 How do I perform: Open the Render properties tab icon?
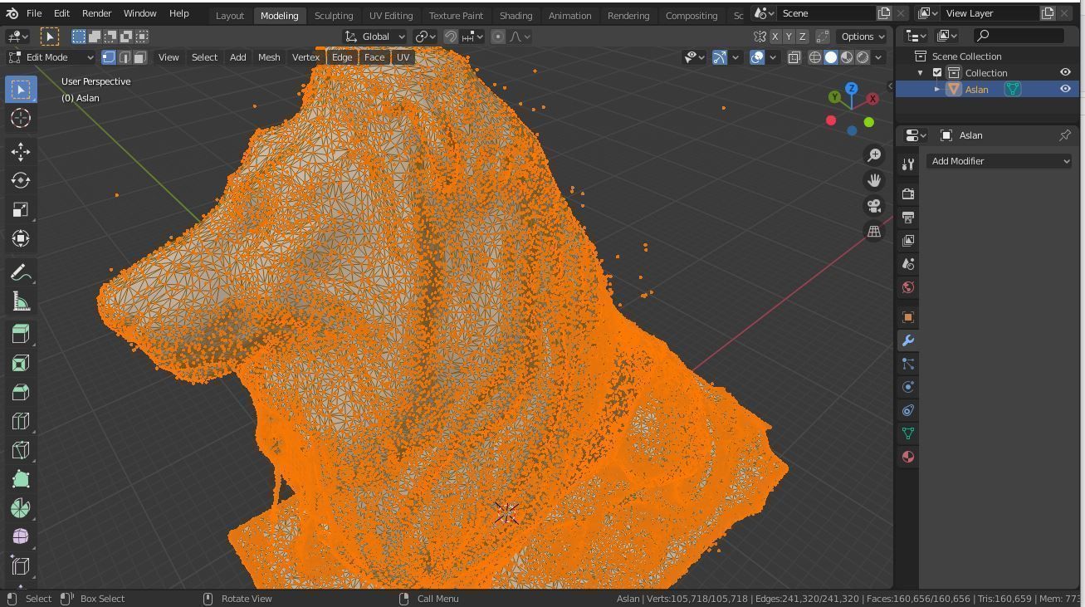click(908, 194)
